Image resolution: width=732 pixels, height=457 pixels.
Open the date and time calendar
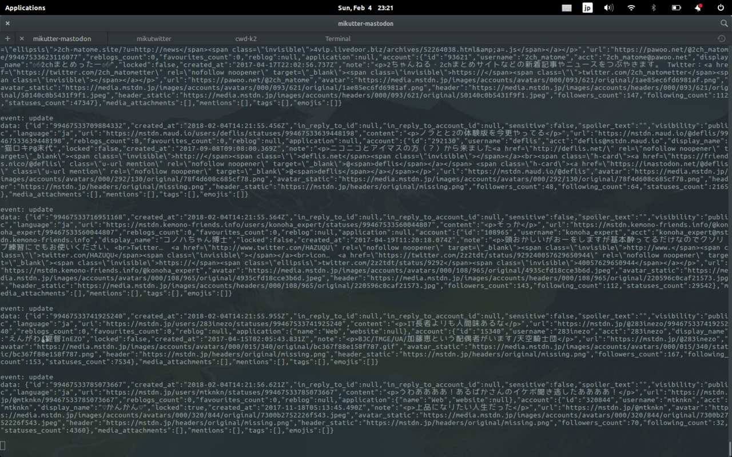point(365,8)
